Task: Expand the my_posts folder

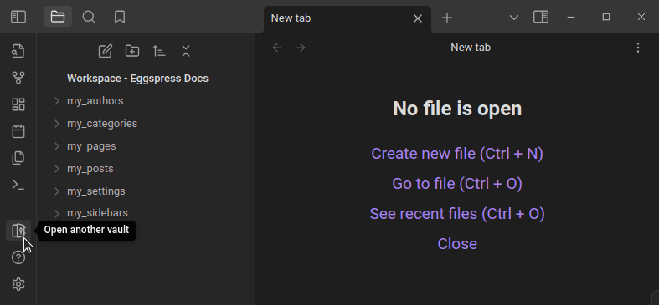Action: [57, 168]
